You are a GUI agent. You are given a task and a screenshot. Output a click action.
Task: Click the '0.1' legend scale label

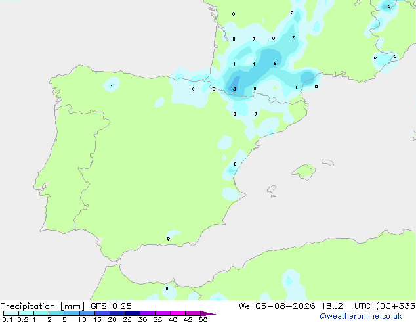coord(7,319)
